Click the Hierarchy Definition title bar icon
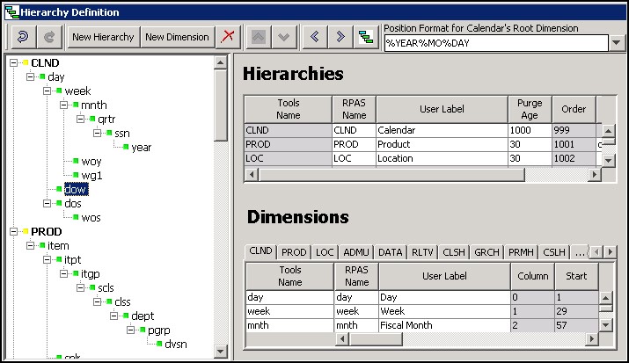Viewport: 629px width, 363px height. coord(12,12)
